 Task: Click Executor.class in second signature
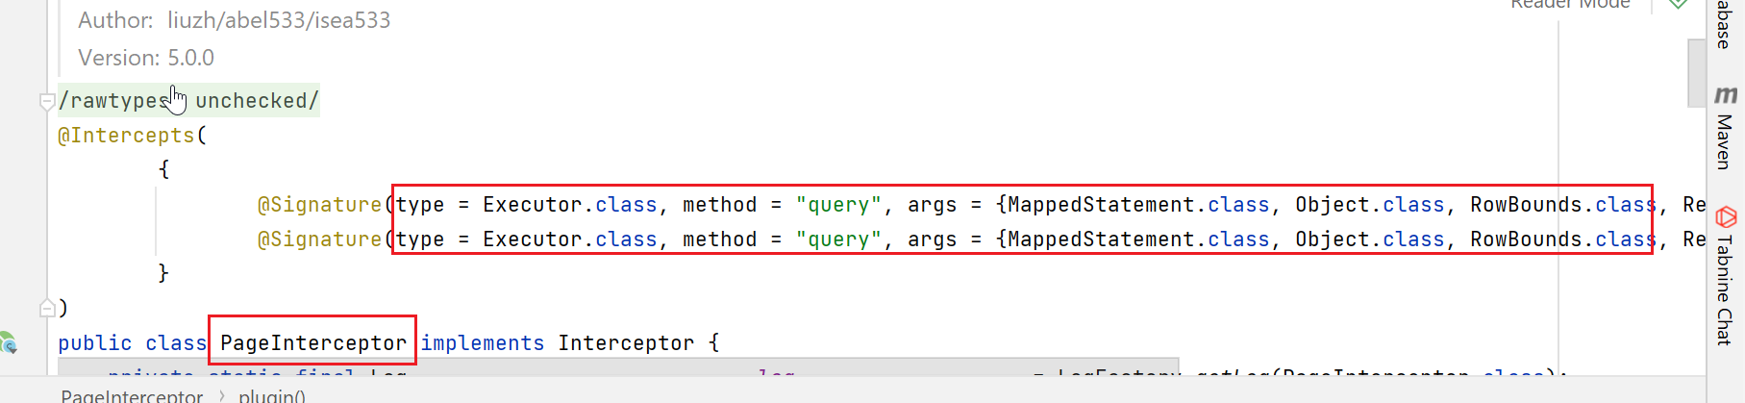570,239
